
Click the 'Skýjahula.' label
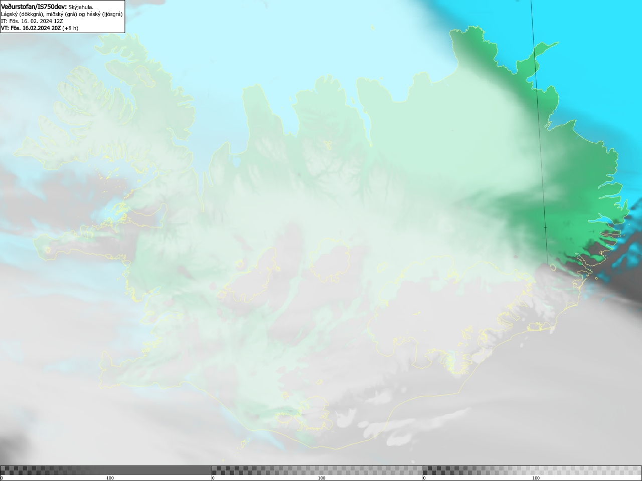pyautogui.click(x=81, y=7)
